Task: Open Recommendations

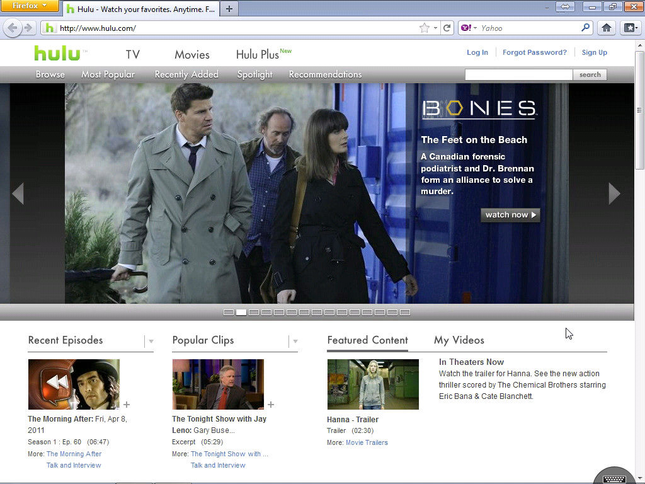Action: coord(326,74)
